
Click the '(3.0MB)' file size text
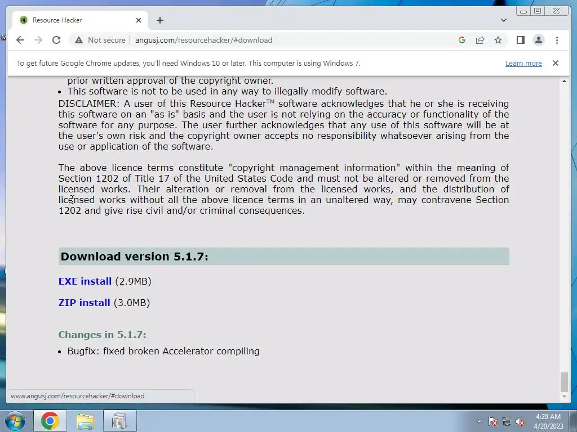132,303
